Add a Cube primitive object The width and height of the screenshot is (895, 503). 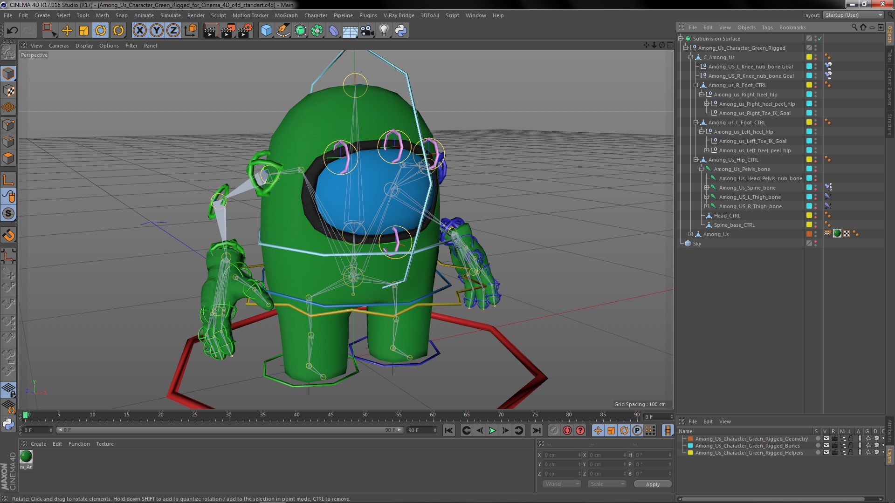[x=266, y=31]
